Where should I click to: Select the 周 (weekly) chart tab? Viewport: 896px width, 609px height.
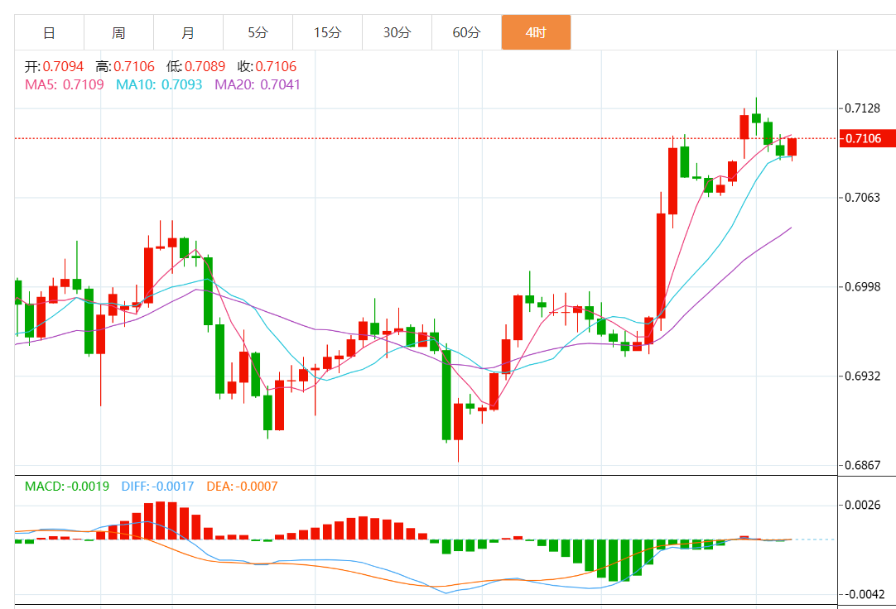pyautogui.click(x=118, y=33)
